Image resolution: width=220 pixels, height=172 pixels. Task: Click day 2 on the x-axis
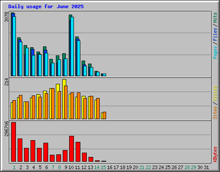click(x=21, y=167)
